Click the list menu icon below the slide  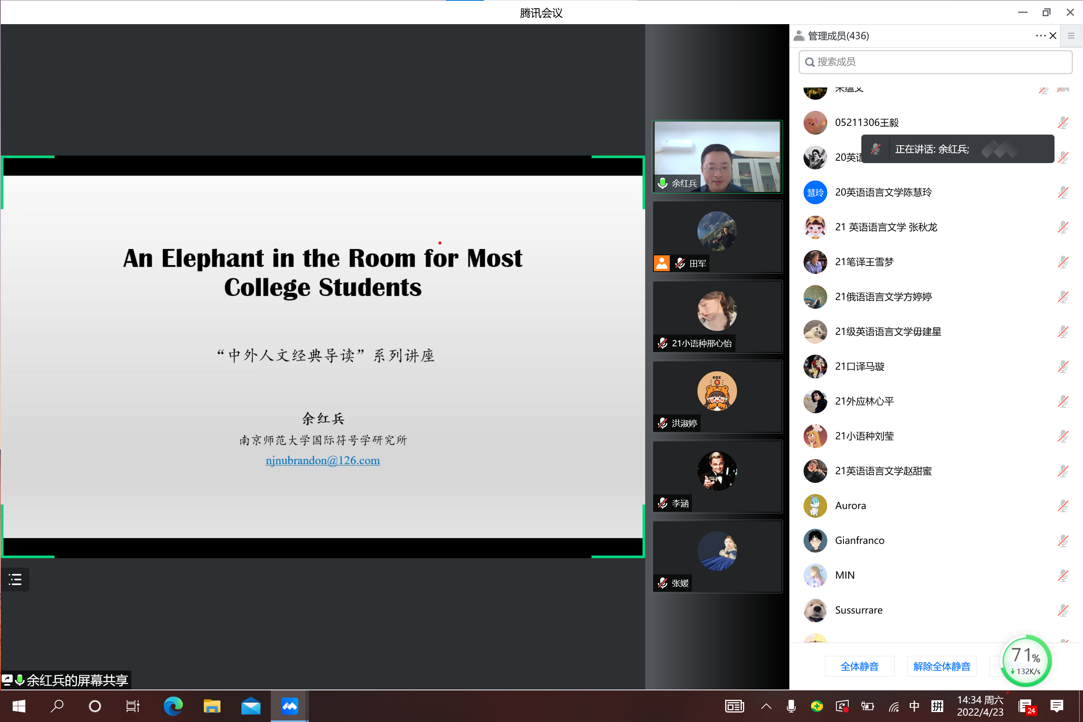15,579
